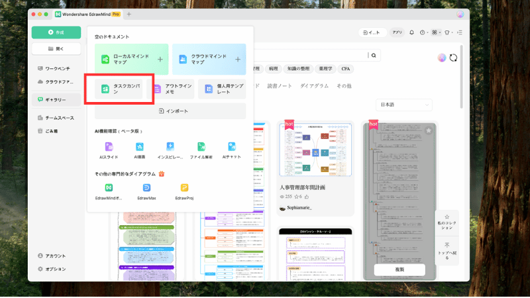Open 個人用テンプレート templates
Viewport: 530px width, 298px height.
point(222,89)
